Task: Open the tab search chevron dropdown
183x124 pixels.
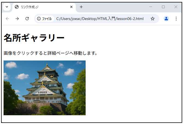Action: click(7, 7)
